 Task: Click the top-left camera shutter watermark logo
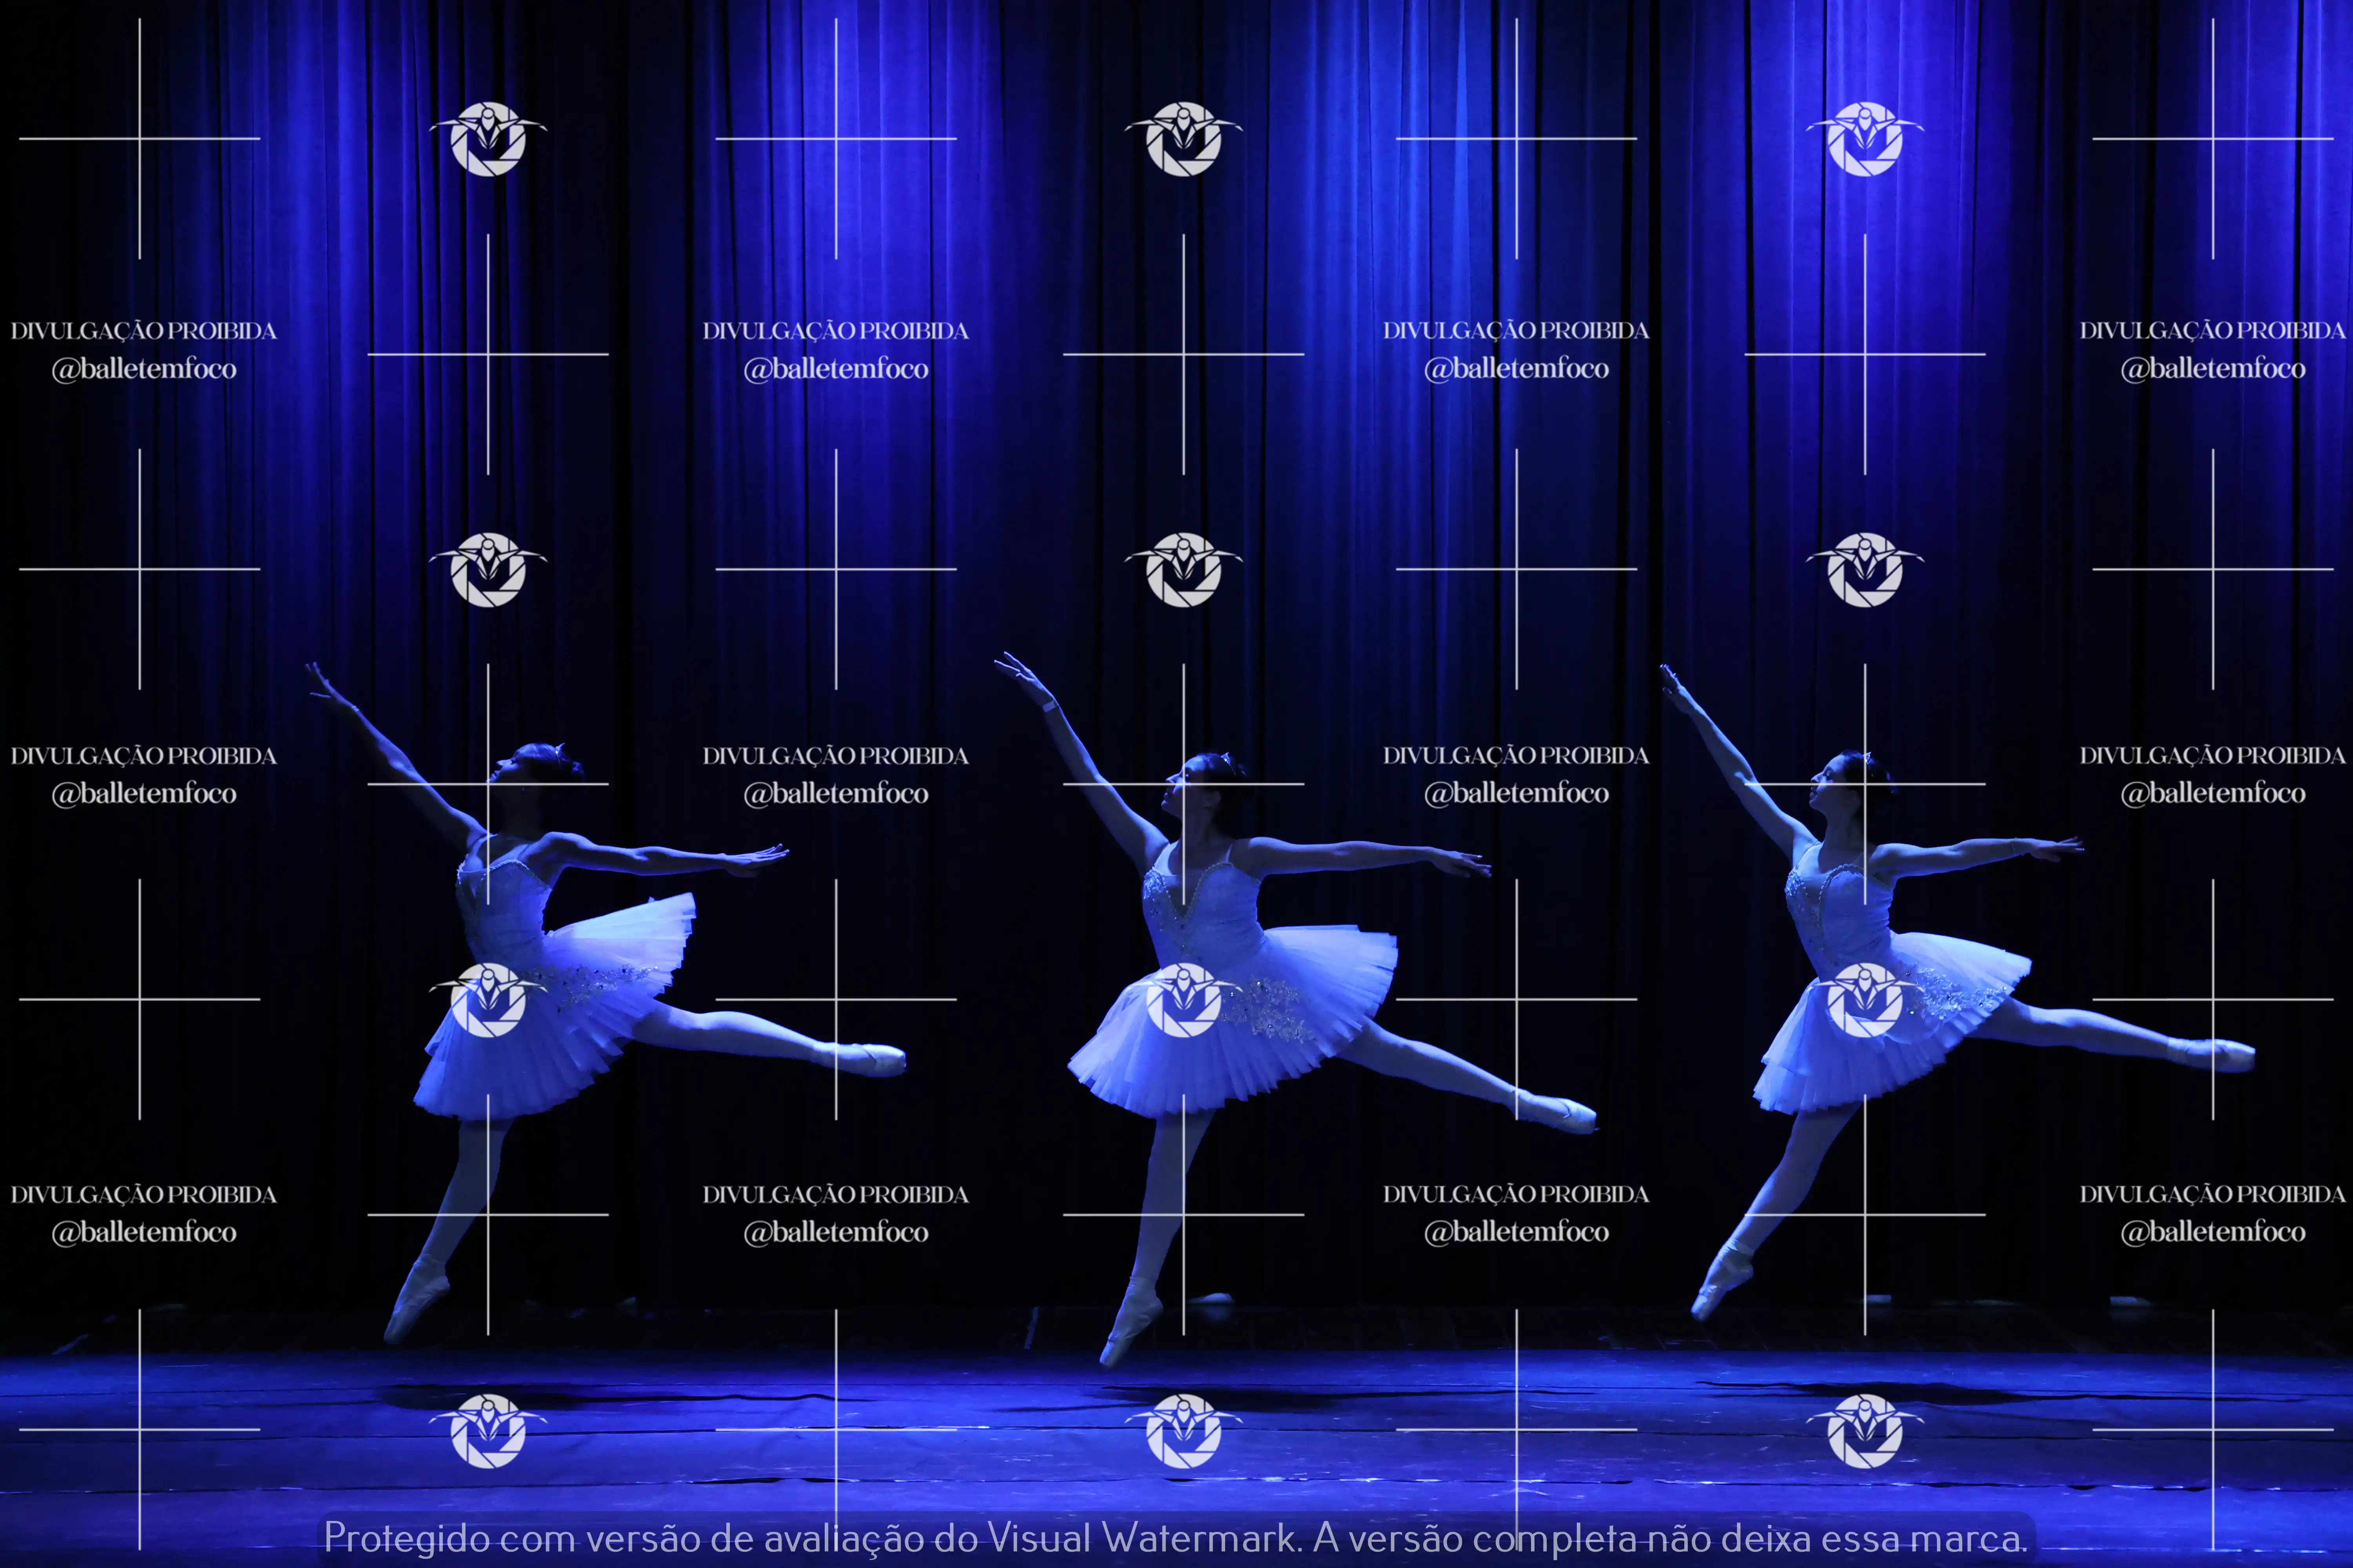click(x=488, y=139)
